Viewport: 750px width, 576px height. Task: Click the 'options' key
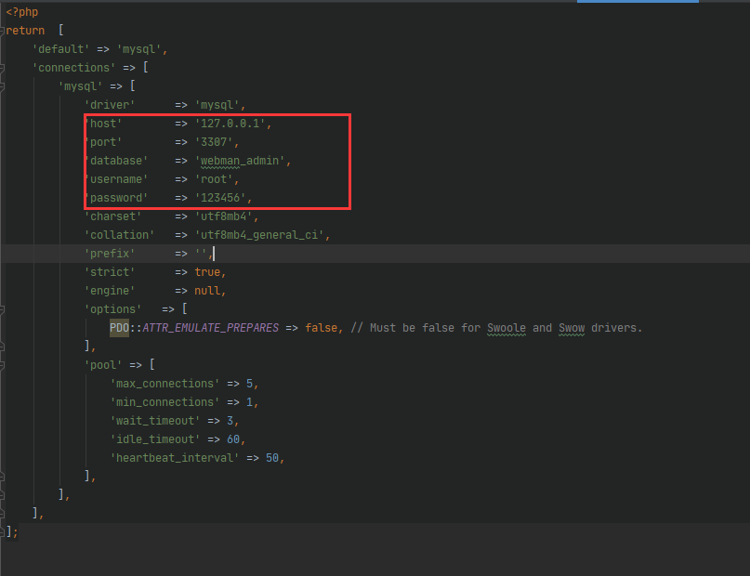pyautogui.click(x=112, y=309)
